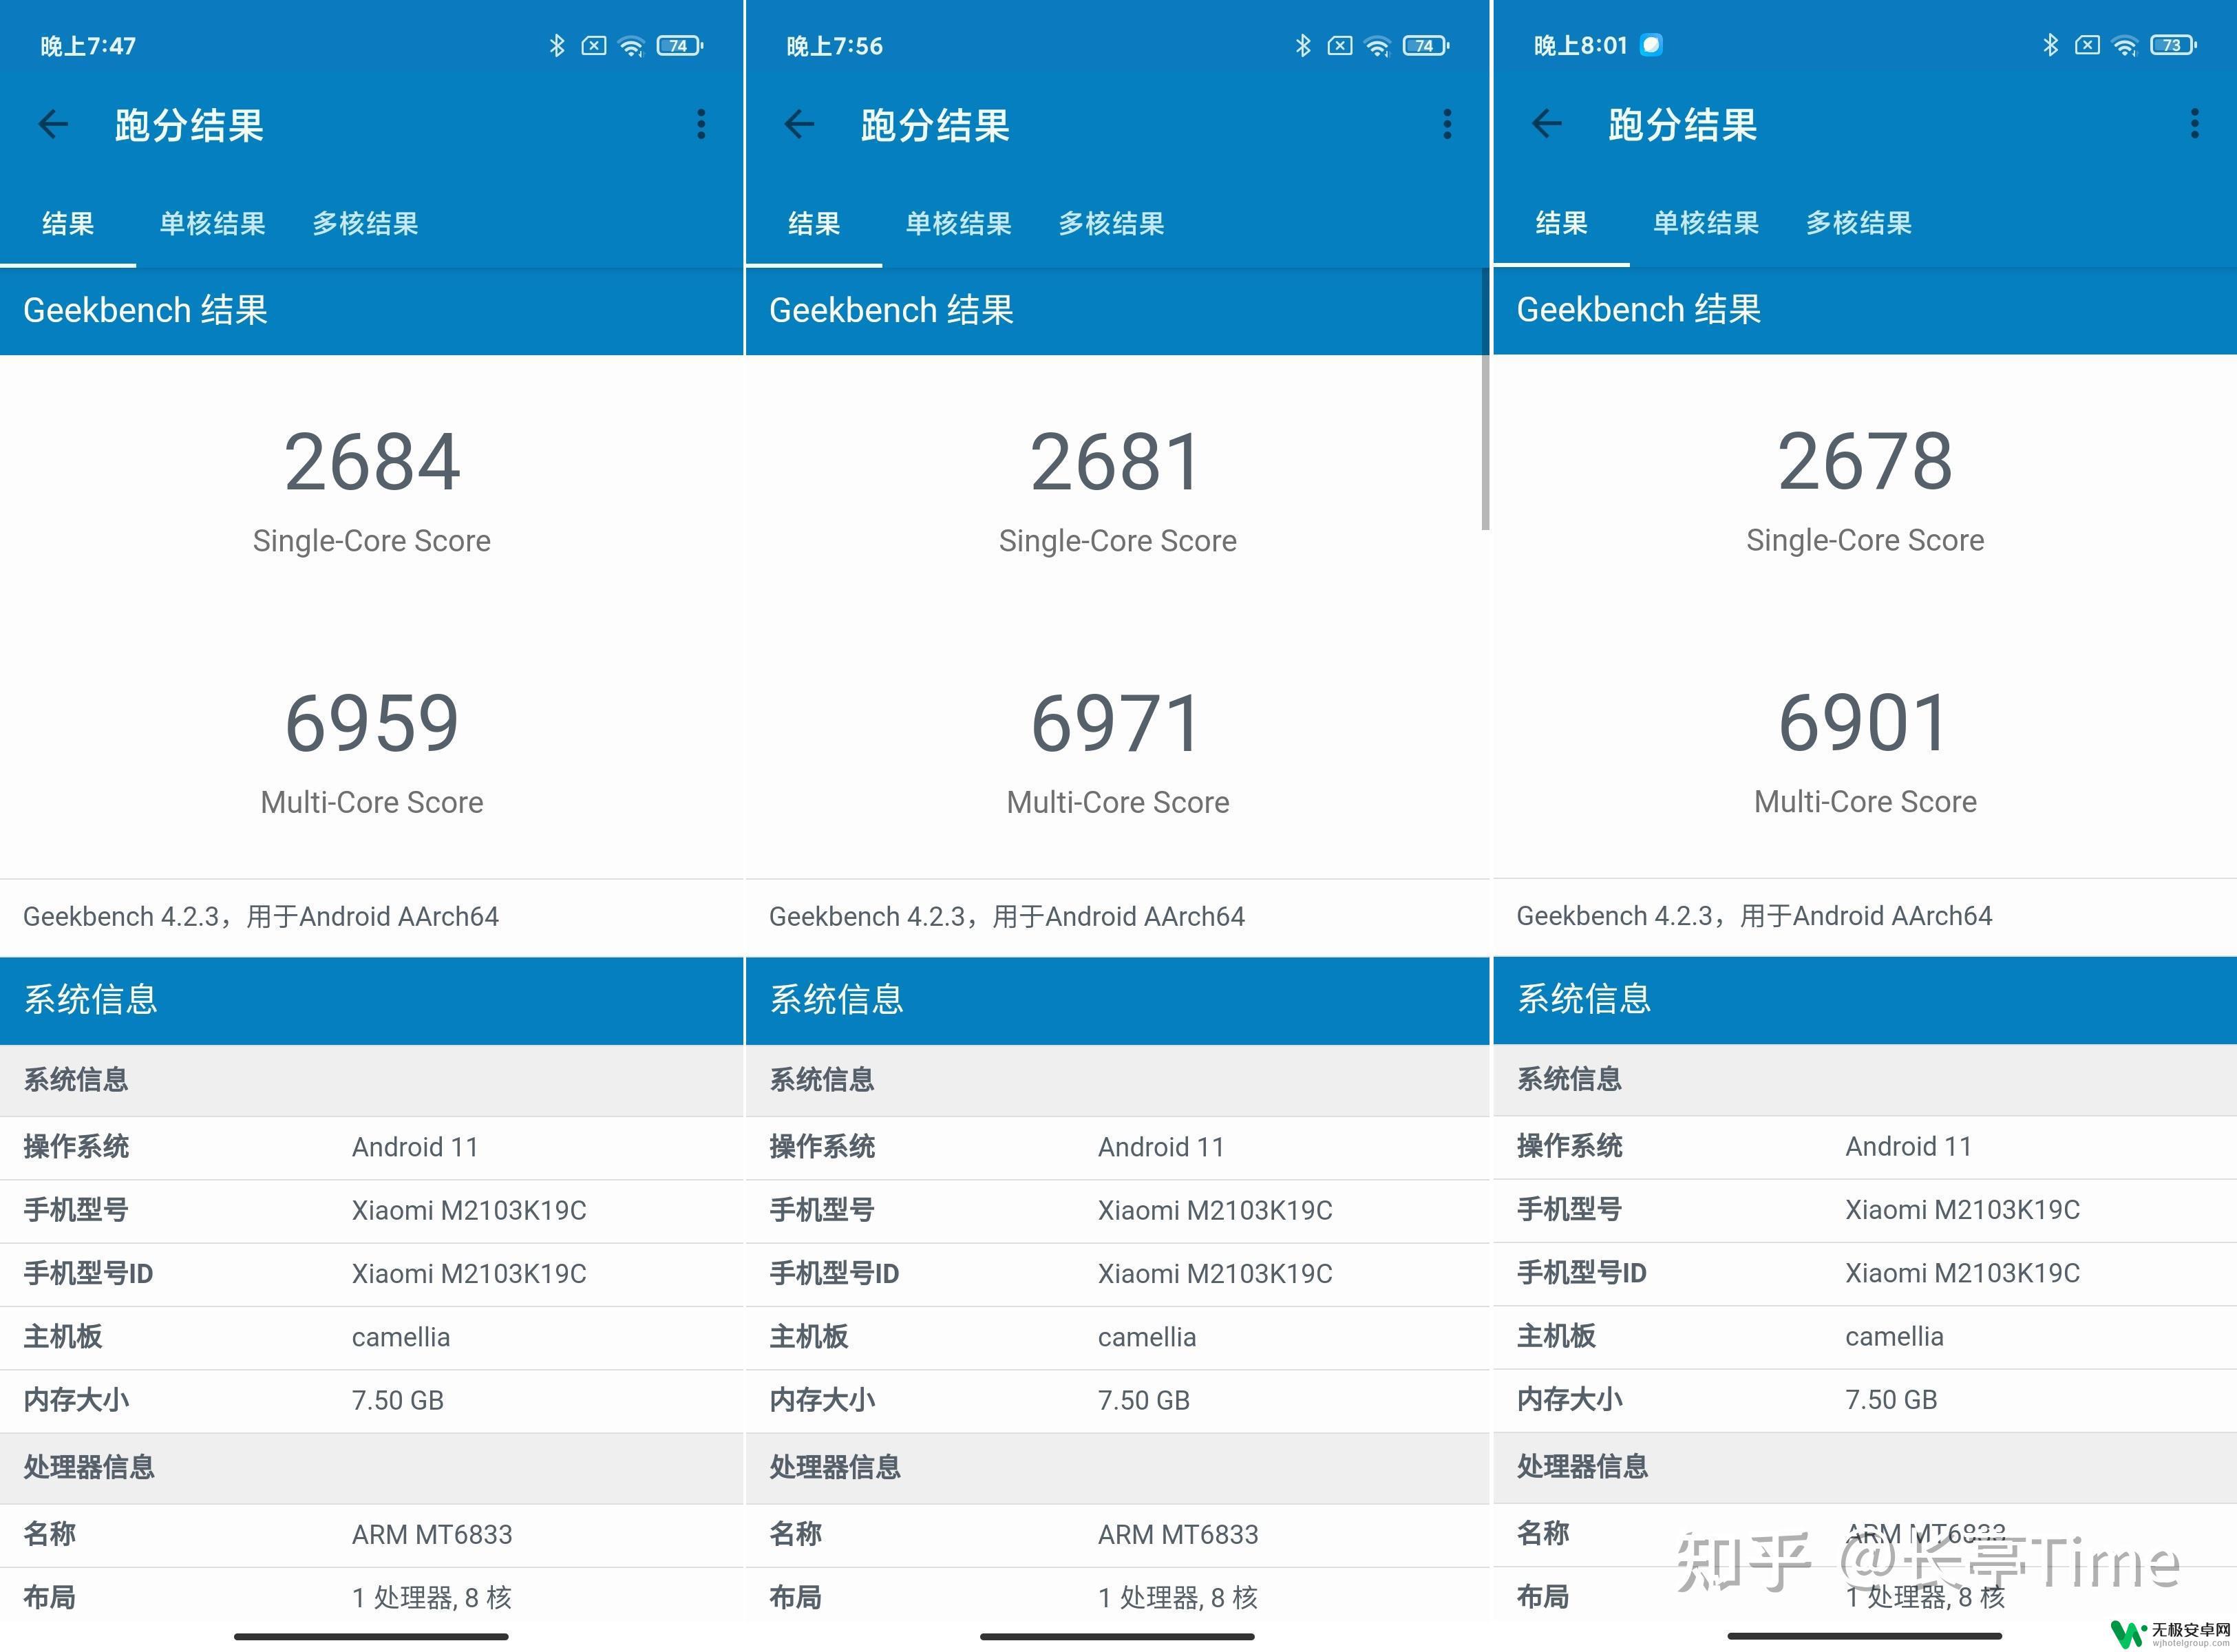Switch to 多核结果 tab in the 7:47 screen

click(365, 223)
